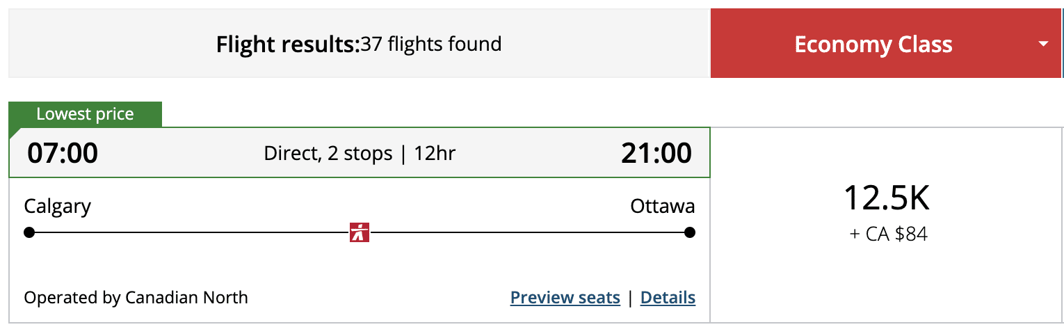The image size is (1064, 327).
Task: Open flight Details link
Action: (668, 298)
